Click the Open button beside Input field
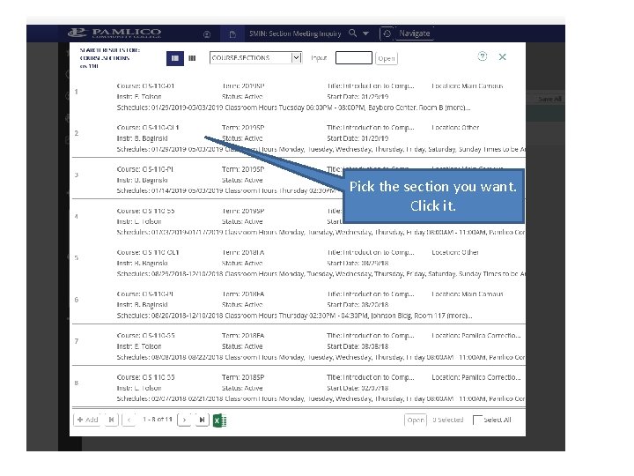 click(x=387, y=58)
